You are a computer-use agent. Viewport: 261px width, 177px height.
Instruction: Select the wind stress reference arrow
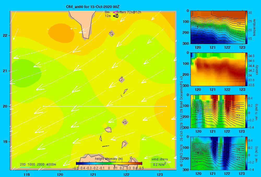(x=160, y=162)
